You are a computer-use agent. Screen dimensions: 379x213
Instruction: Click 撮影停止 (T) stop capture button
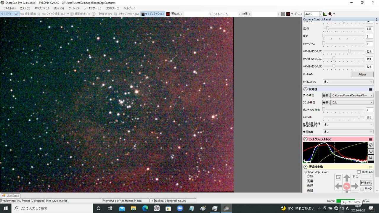80,14
